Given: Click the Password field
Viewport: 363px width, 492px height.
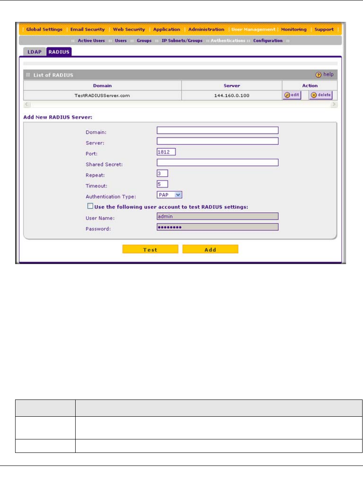Looking at the screenshot, I should click(218, 227).
